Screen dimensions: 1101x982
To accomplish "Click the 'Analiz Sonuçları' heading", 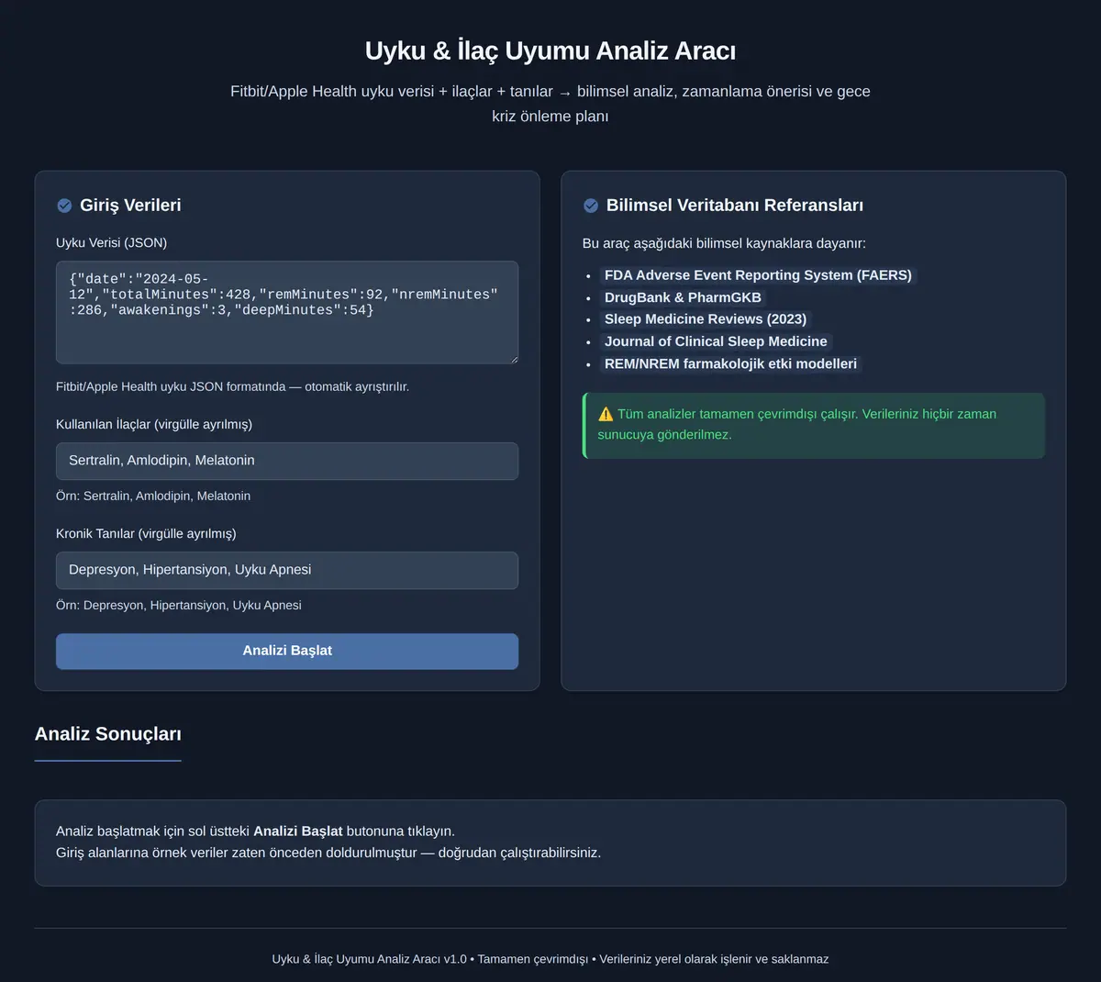I will 108,734.
